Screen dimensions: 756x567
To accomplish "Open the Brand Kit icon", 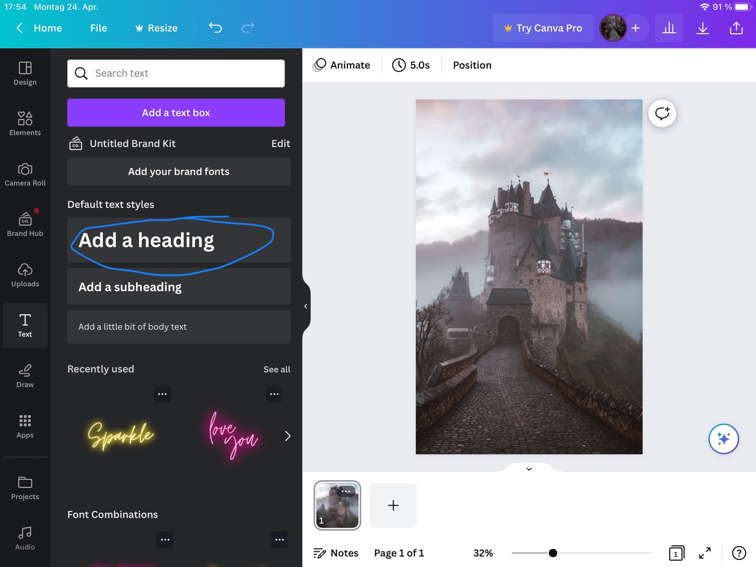I will pyautogui.click(x=76, y=143).
